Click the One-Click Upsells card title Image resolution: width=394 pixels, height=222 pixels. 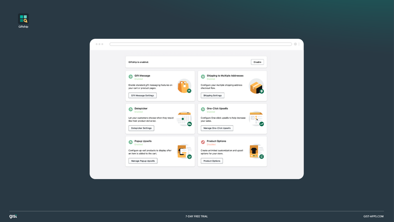(217, 108)
